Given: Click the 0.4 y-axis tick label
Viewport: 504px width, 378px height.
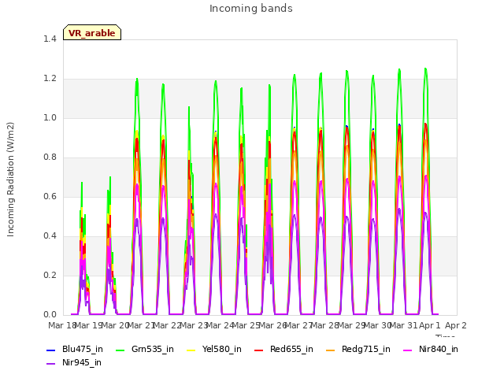Looking at the screenshot, I should pyautogui.click(x=50, y=236).
